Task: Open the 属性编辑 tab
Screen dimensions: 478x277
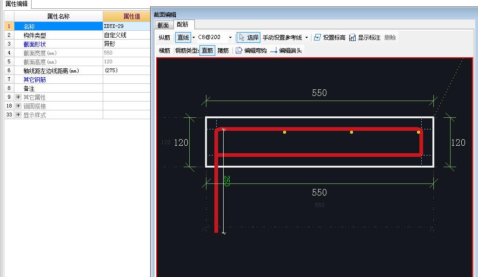Action: 16,4
